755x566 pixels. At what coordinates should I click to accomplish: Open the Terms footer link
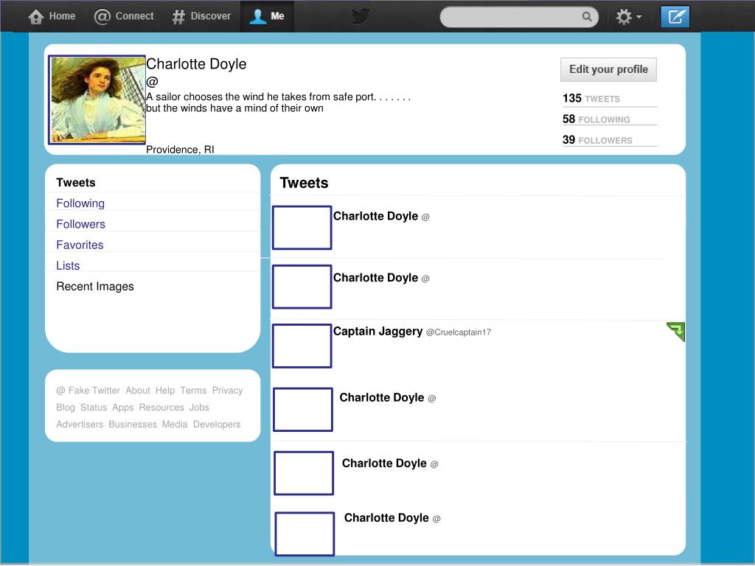click(193, 391)
